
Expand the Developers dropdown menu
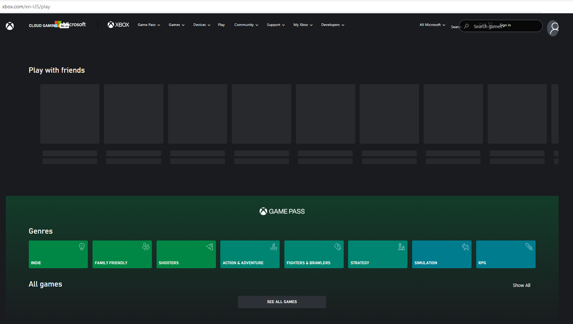[x=333, y=25]
